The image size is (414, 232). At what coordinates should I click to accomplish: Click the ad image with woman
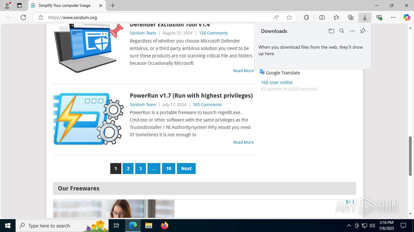[114, 208]
